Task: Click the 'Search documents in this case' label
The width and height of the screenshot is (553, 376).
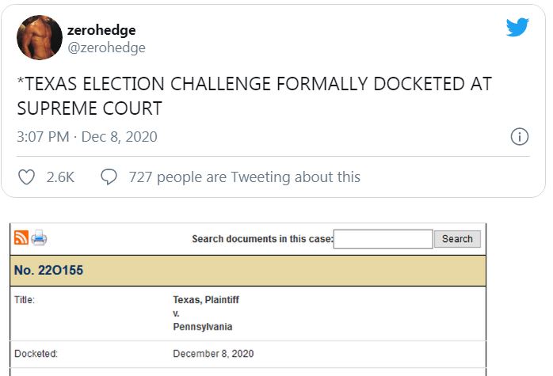Action: (x=262, y=239)
